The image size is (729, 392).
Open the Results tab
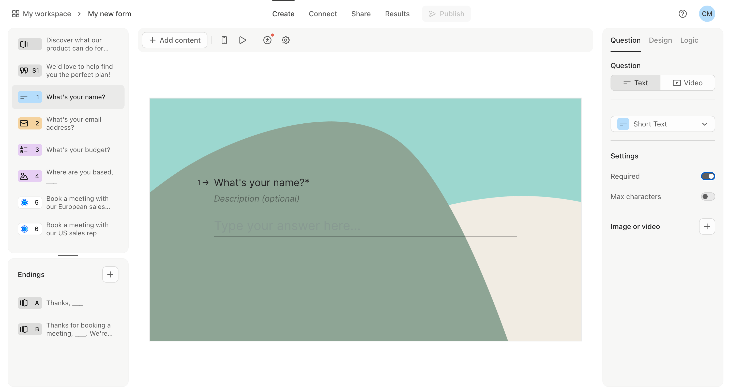coord(397,13)
